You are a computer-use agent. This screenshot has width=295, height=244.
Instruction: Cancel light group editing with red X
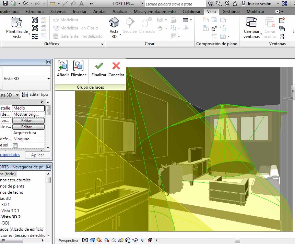coord(116,66)
